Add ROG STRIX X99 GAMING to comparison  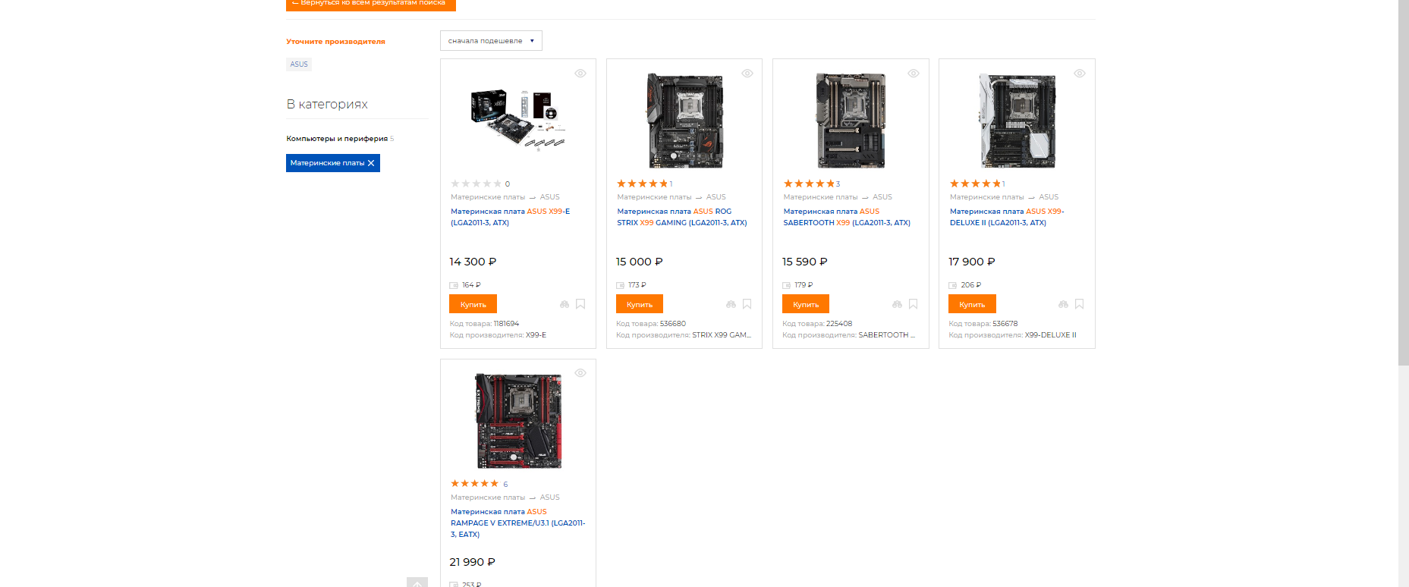pyautogui.click(x=731, y=304)
